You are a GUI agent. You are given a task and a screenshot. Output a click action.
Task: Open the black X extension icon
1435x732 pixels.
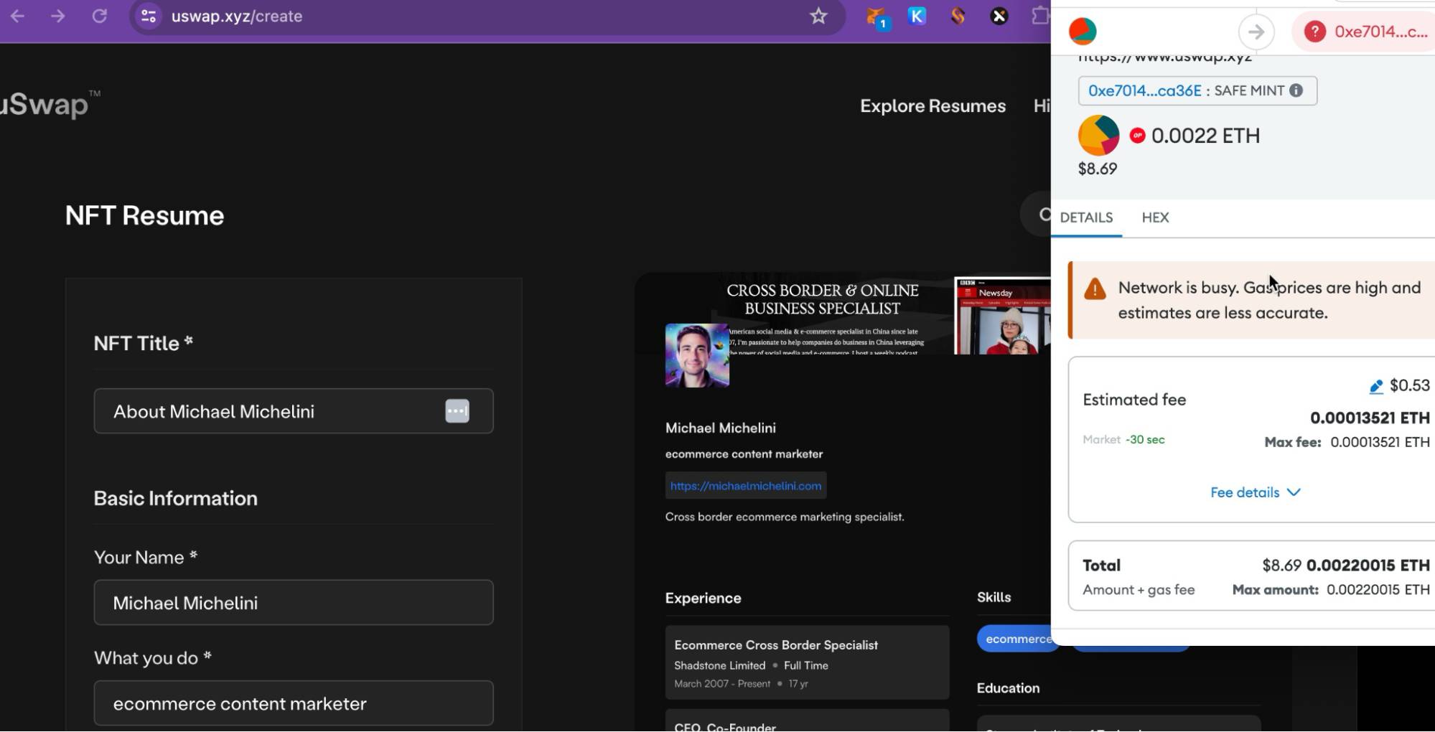[999, 16]
